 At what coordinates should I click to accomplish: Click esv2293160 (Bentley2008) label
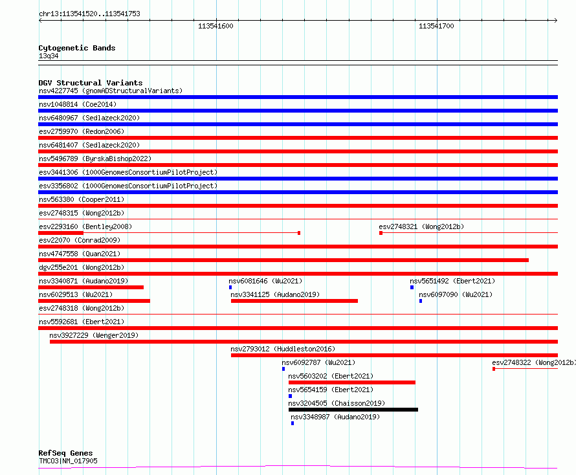pyautogui.click(x=85, y=226)
